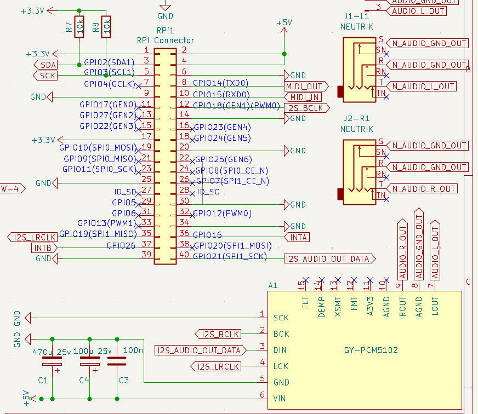The image size is (478, 414).
Task: Select the C3 100n capacitor symbol
Action: pyautogui.click(x=117, y=361)
